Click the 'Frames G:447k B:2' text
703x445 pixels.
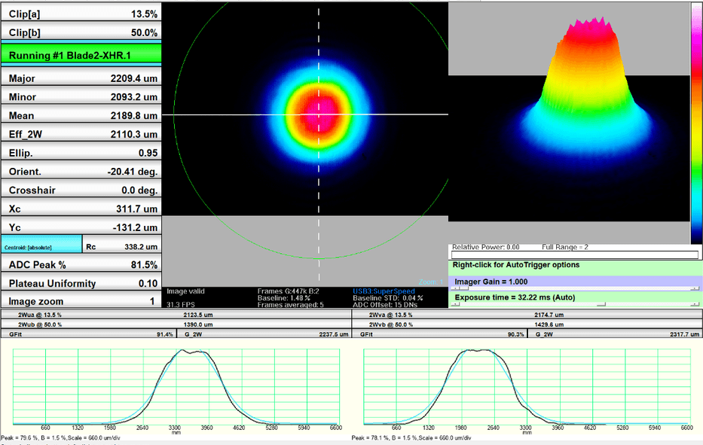click(x=289, y=291)
